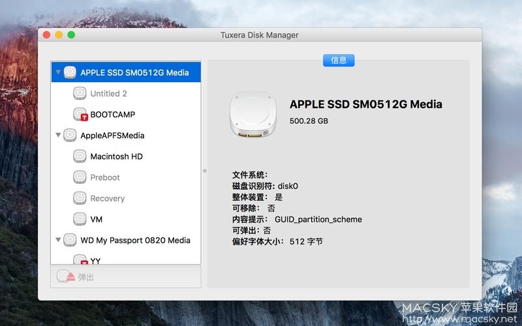Select the Macintosh HD volume
522x326 pixels.
pyautogui.click(x=126, y=156)
